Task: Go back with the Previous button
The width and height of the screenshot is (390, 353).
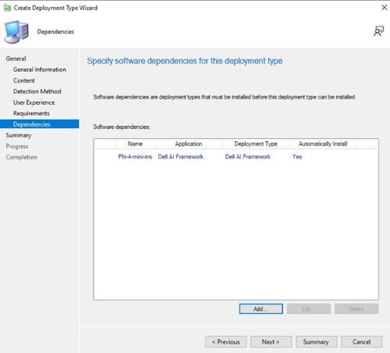Action: point(225,341)
